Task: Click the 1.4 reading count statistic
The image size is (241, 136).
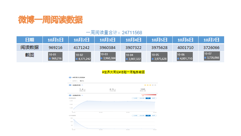Action: [82, 89]
